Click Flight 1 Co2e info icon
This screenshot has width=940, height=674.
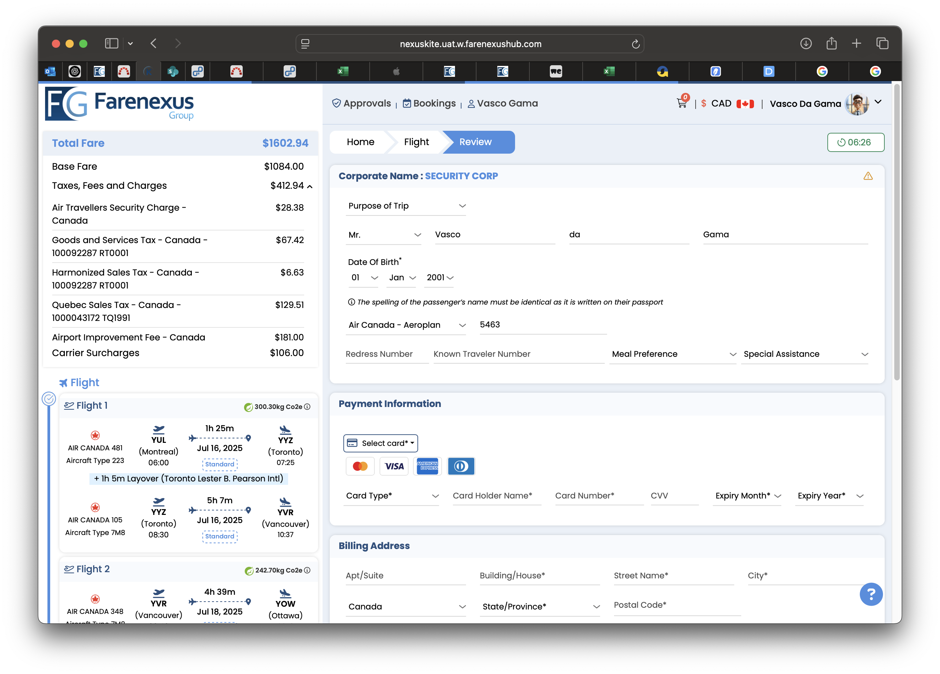307,407
